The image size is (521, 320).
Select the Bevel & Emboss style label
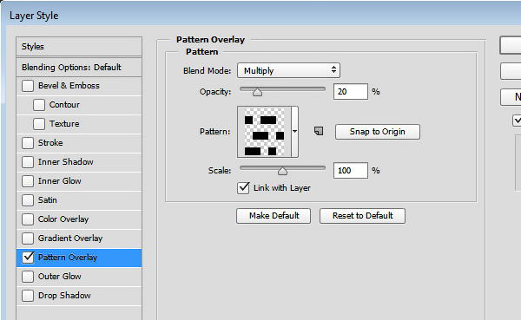tap(69, 86)
